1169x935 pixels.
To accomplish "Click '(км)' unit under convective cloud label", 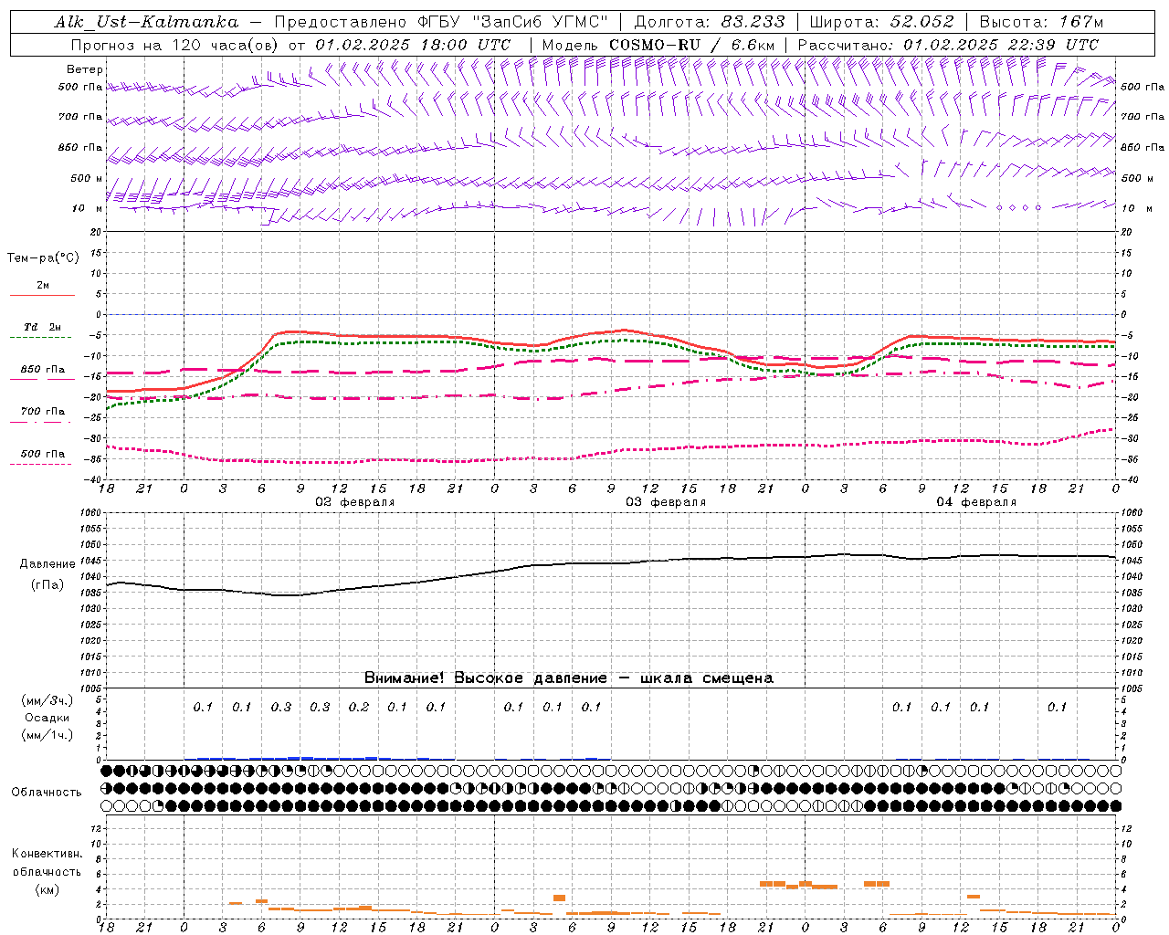I will (x=47, y=889).
